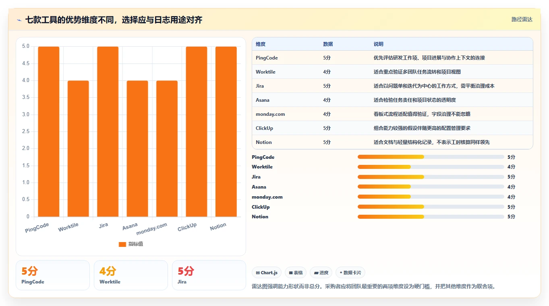
Task: Click the monday.com progress bar
Action: click(x=431, y=197)
